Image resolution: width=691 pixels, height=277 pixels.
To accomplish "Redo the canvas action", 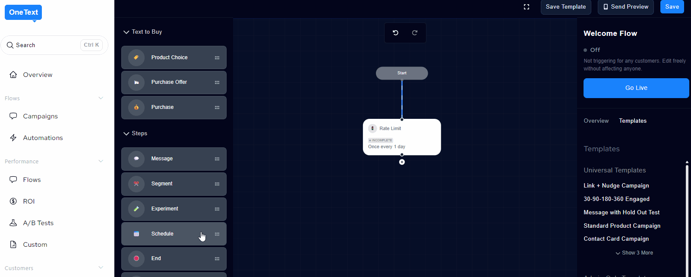I will (415, 33).
